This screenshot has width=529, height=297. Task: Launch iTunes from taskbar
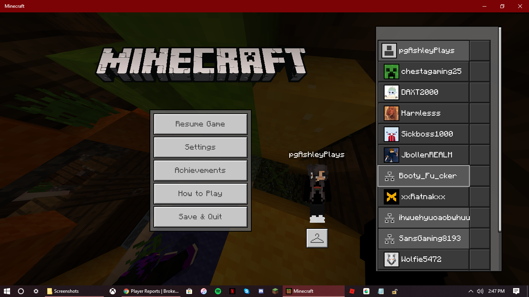pos(204,291)
